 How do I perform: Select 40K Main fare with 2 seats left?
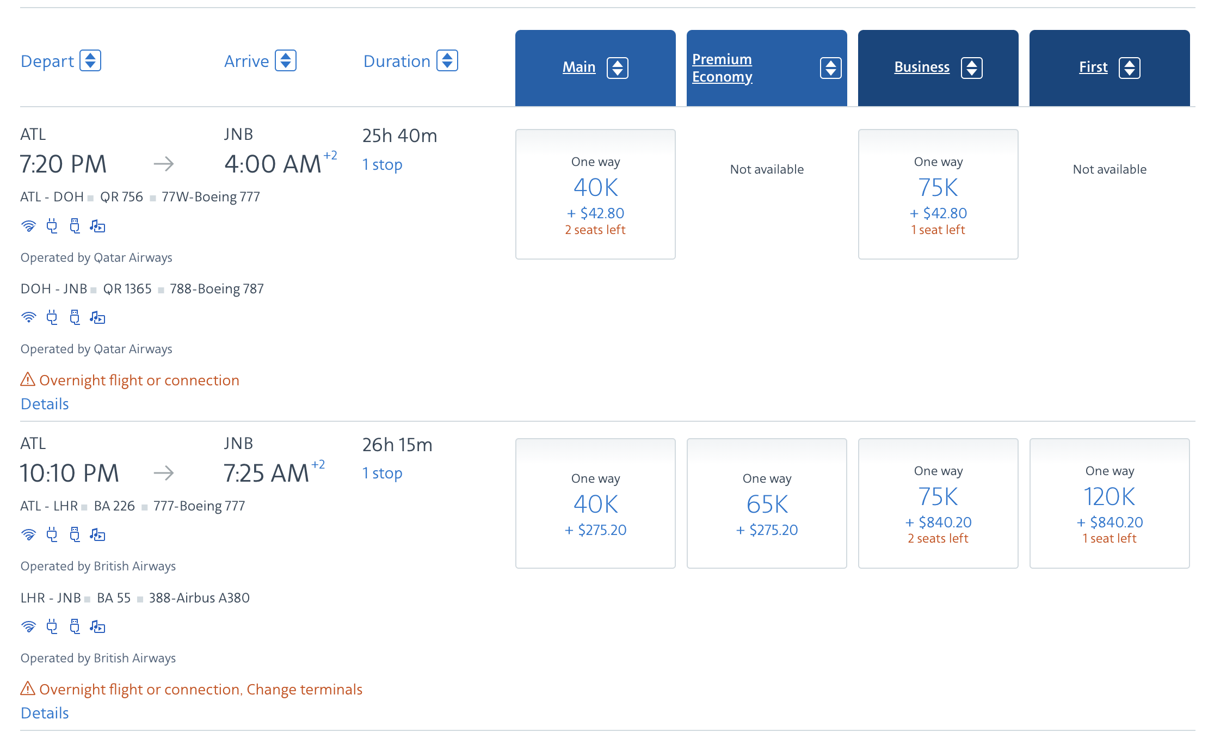(595, 194)
